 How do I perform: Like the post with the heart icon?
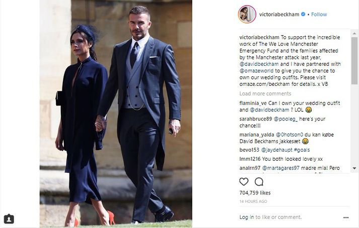(x=244, y=182)
